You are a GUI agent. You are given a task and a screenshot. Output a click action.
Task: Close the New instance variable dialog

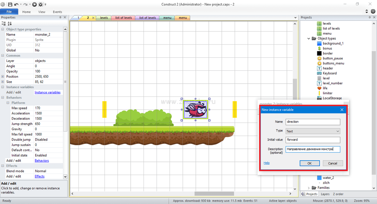point(342,110)
